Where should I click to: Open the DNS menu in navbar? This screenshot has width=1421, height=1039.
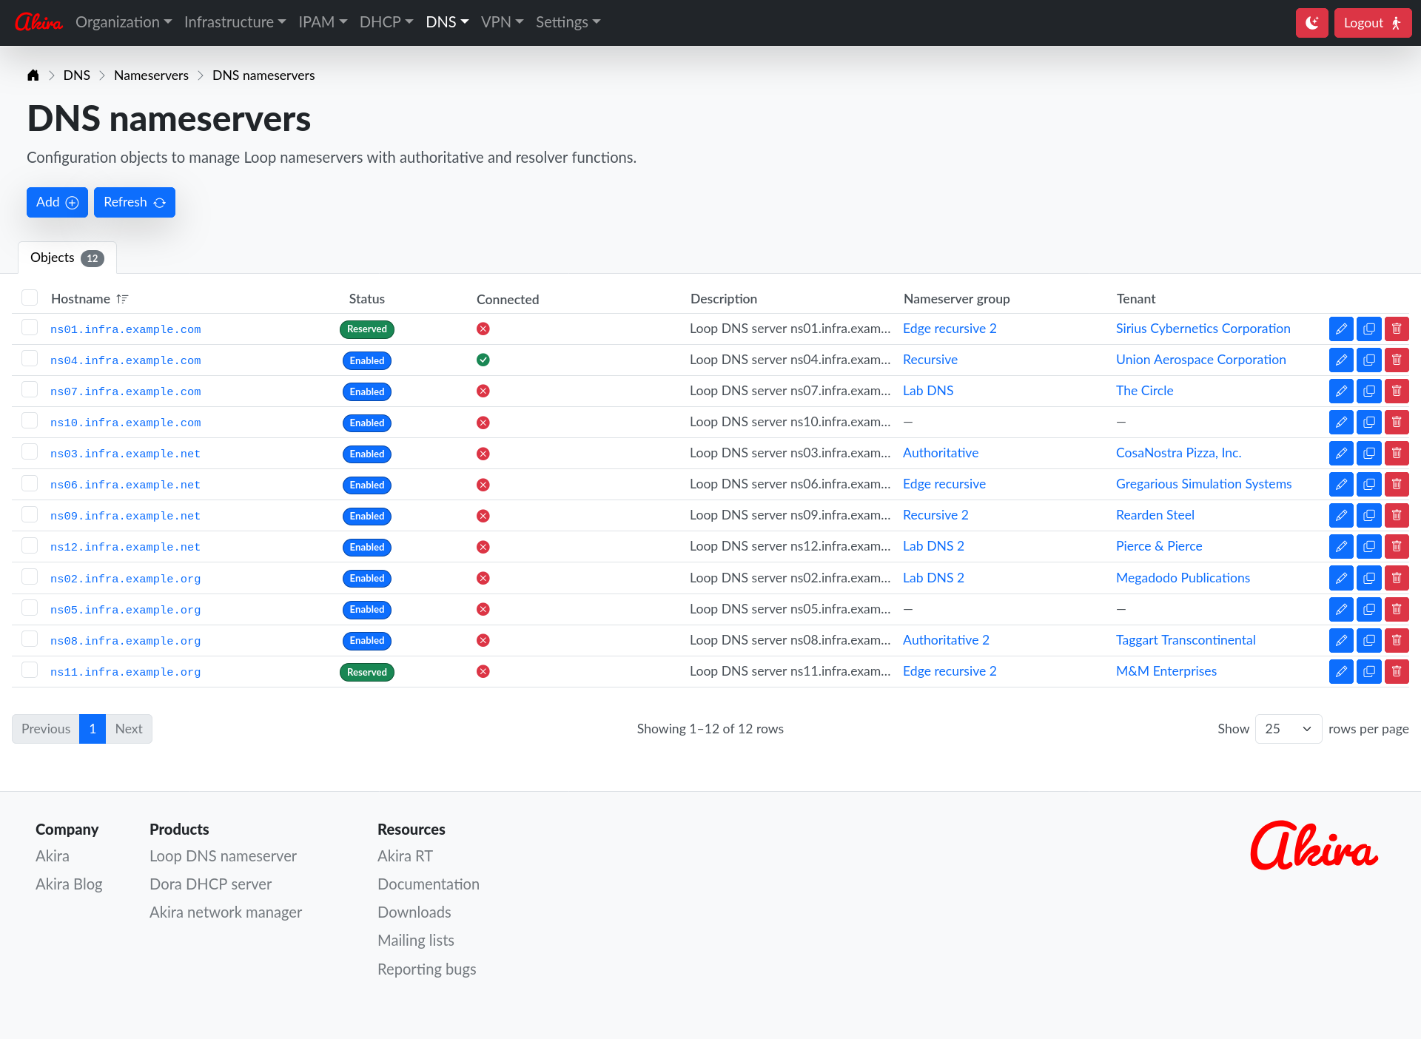click(447, 22)
